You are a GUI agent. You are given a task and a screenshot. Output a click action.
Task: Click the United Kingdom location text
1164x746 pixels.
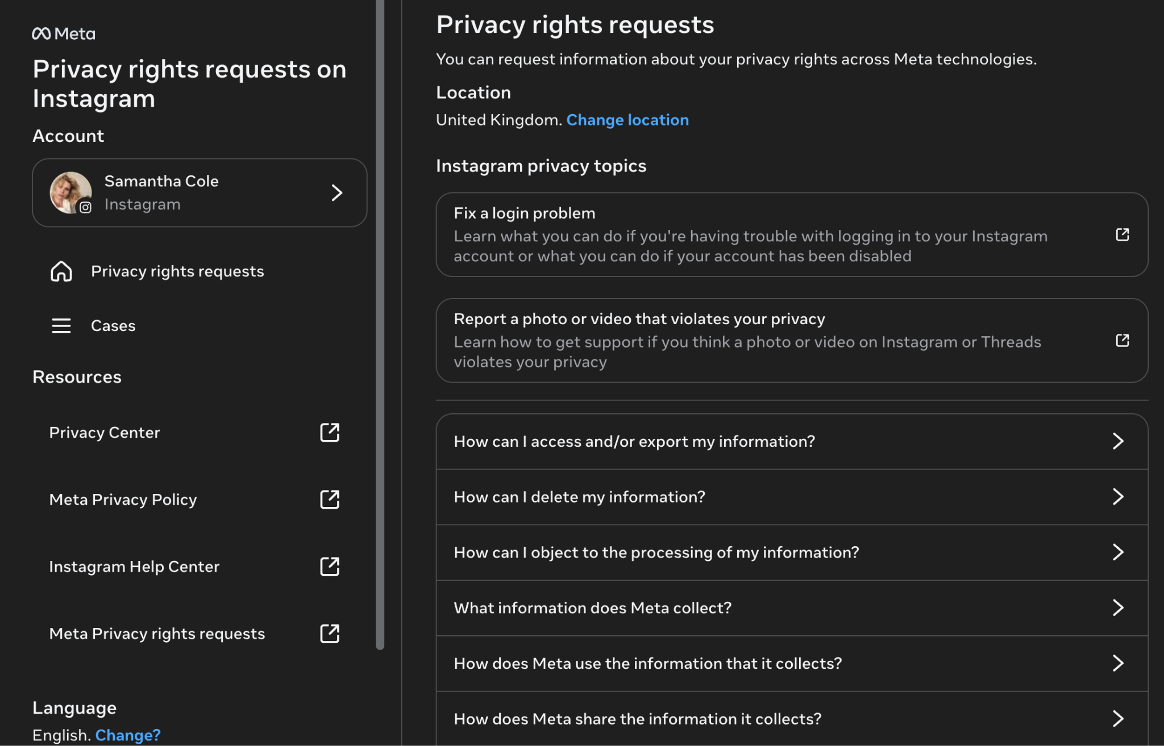499,120
